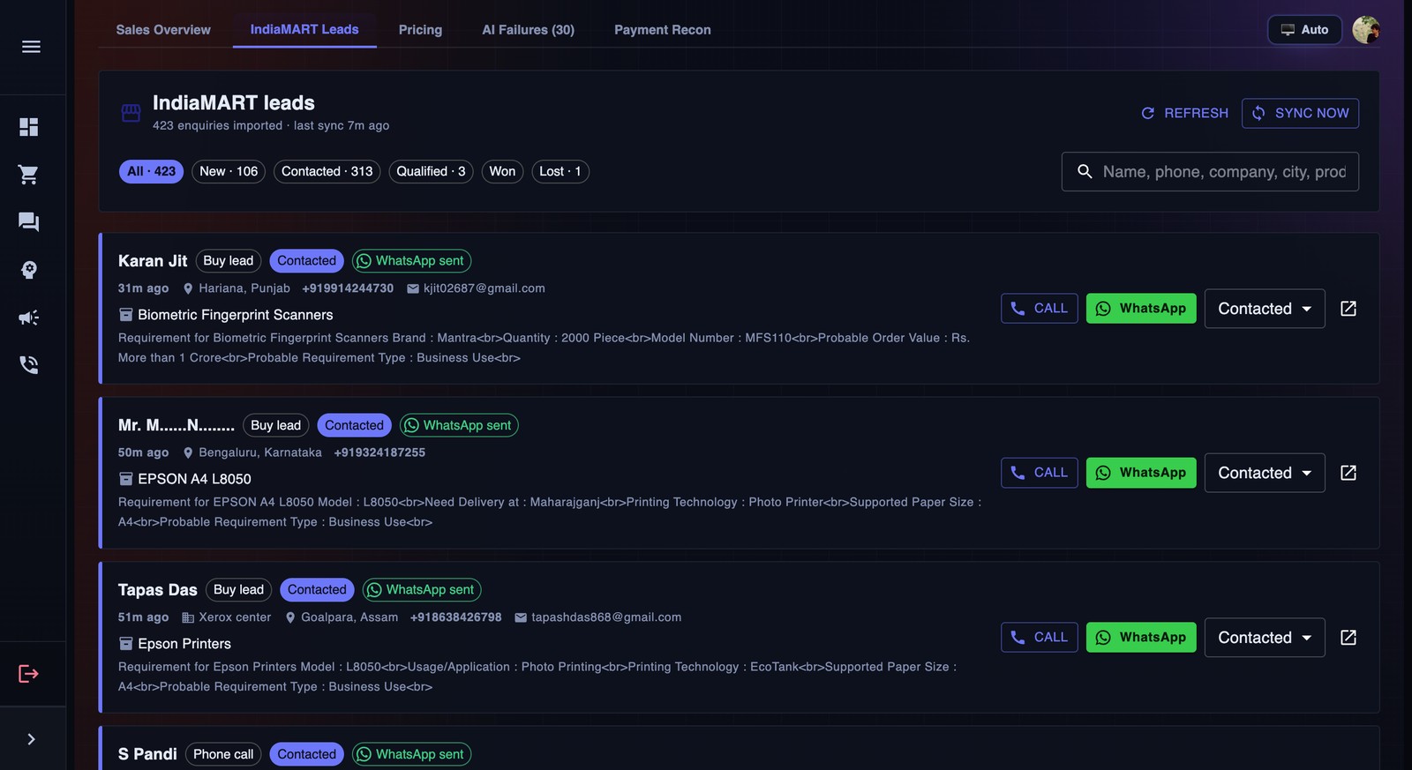Filter leads by Won chip

pyautogui.click(x=502, y=171)
